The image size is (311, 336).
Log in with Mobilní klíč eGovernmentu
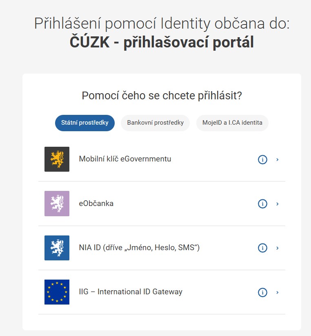tap(125, 159)
